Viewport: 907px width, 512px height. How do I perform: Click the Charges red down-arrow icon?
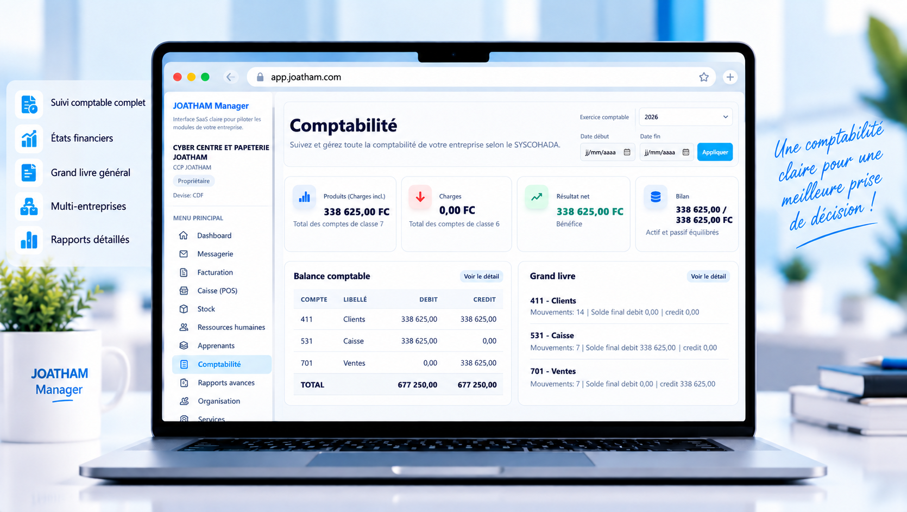[420, 197]
